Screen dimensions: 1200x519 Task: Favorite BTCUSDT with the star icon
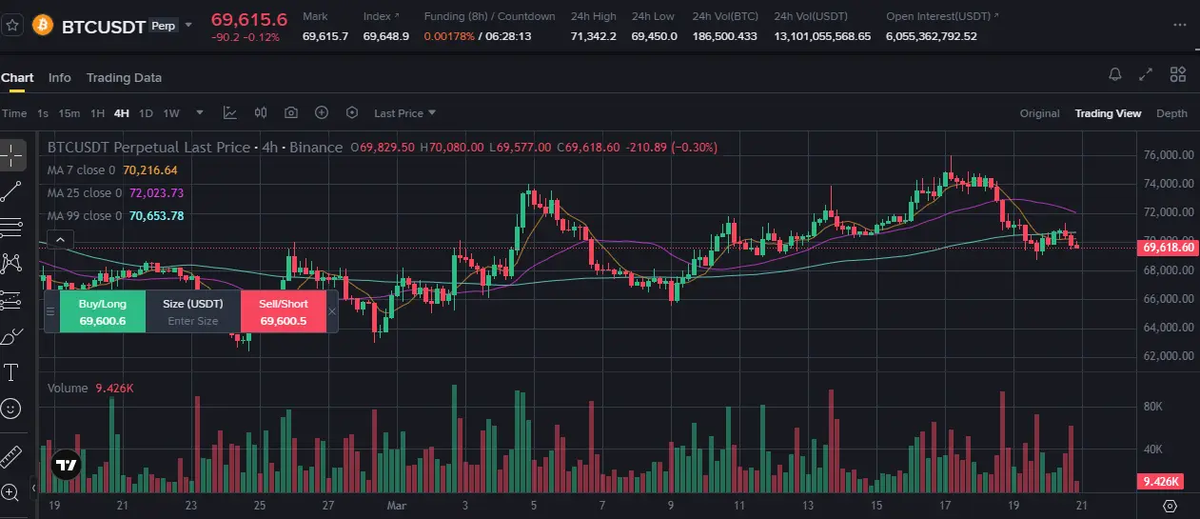click(x=12, y=25)
